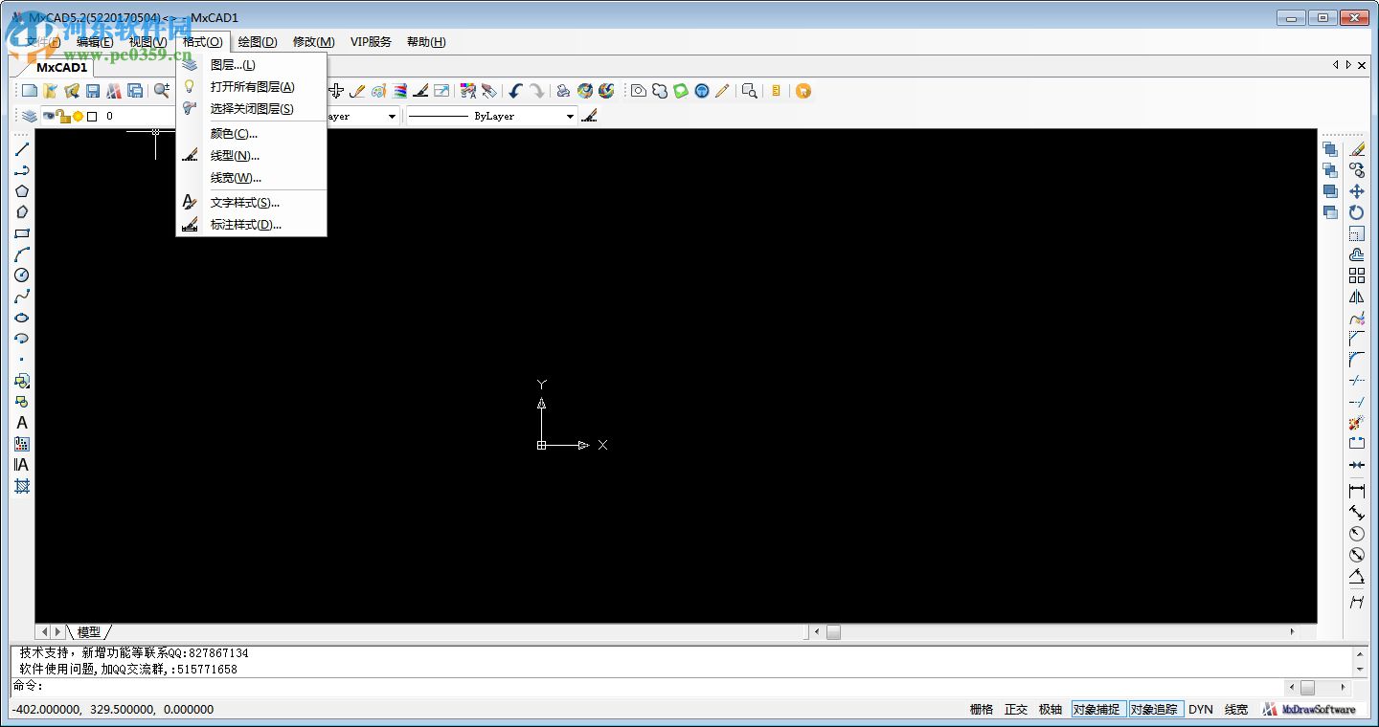Click the New file icon

point(30,91)
